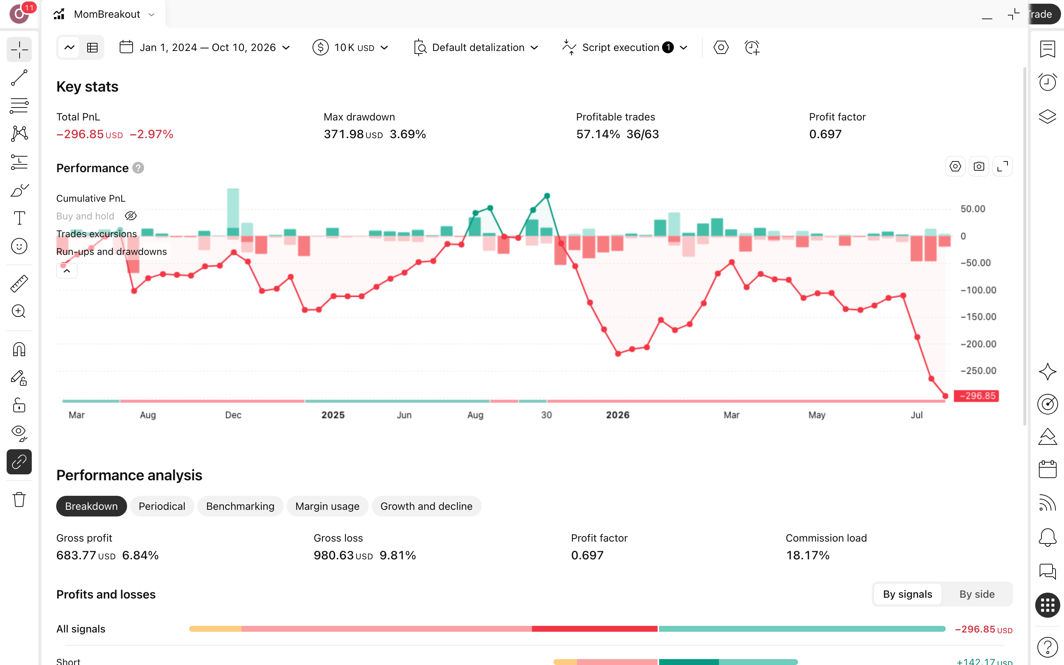Open the alerts clock icon
The width and height of the screenshot is (1064, 665).
(x=1048, y=82)
